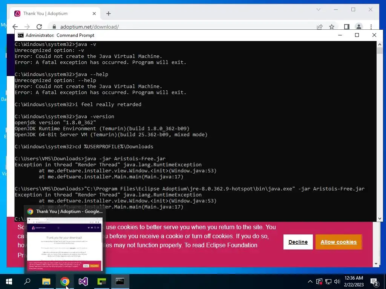Open Visual Studio from the taskbar
Image resolution: width=386 pixels, height=289 pixels.
point(83,281)
